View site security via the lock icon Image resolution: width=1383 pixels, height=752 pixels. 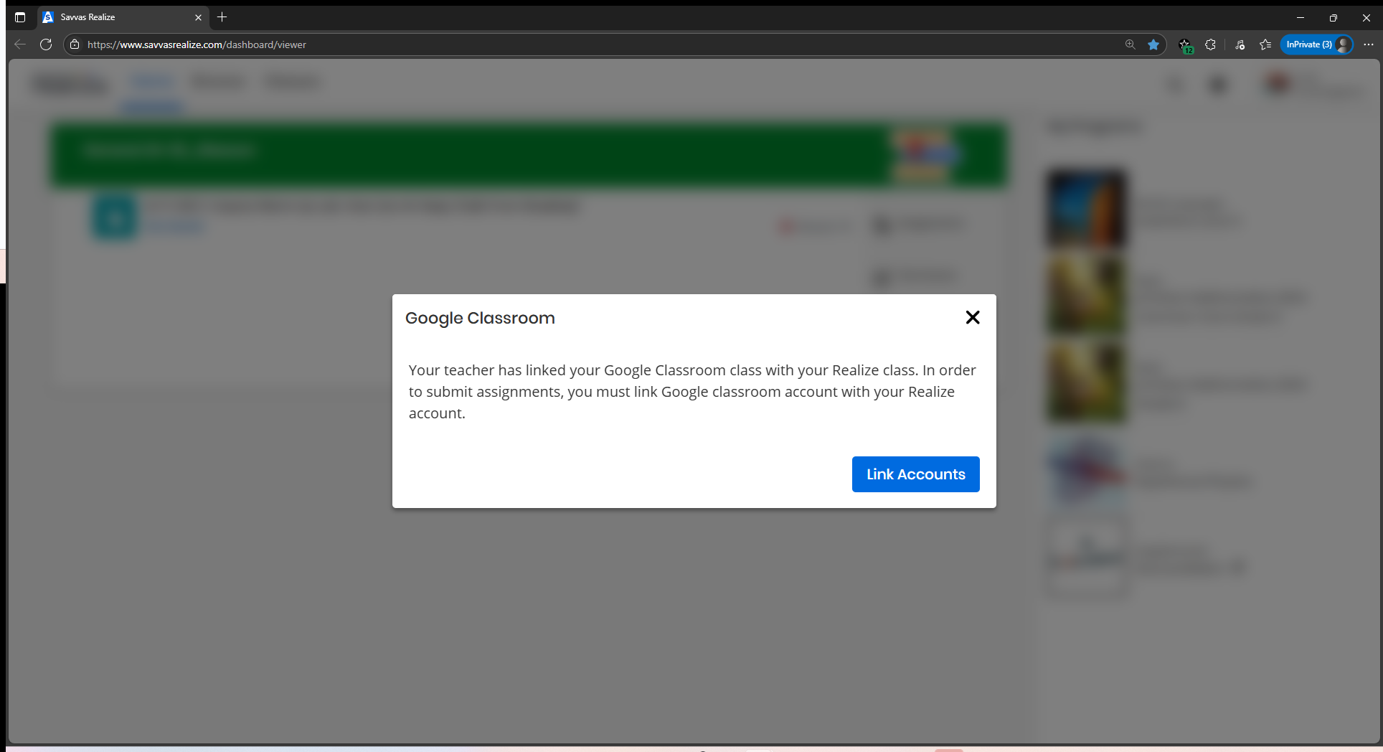[74, 44]
